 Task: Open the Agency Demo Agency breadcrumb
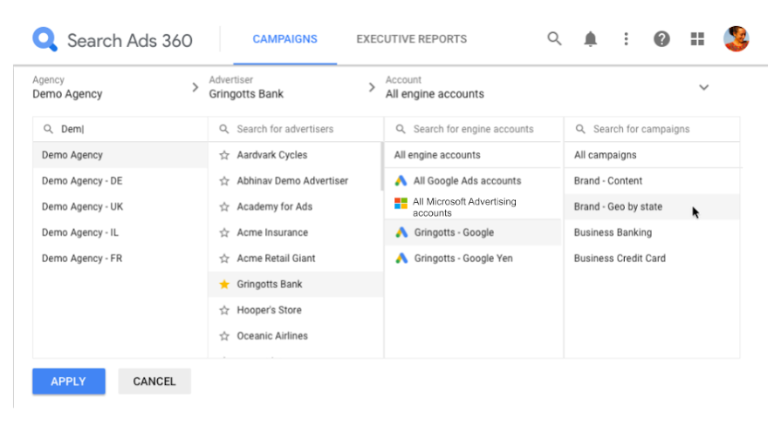tap(67, 87)
